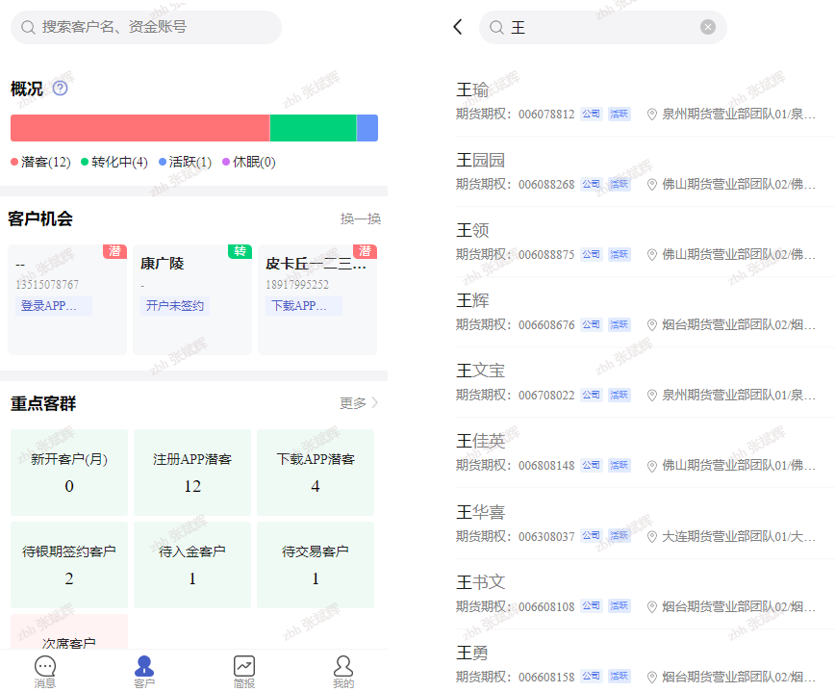Open the 待银期签约客户 card
This screenshot has height=692, width=835.
click(69, 565)
